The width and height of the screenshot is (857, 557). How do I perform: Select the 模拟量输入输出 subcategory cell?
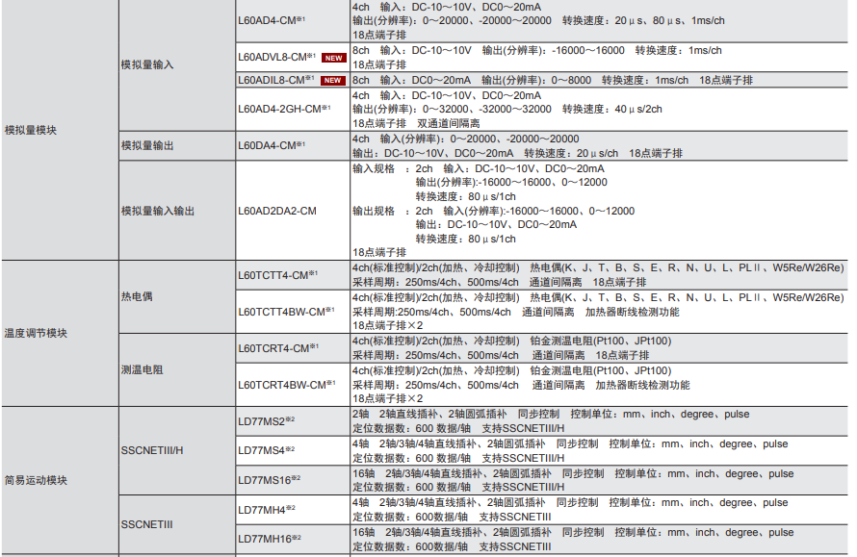pos(177,211)
